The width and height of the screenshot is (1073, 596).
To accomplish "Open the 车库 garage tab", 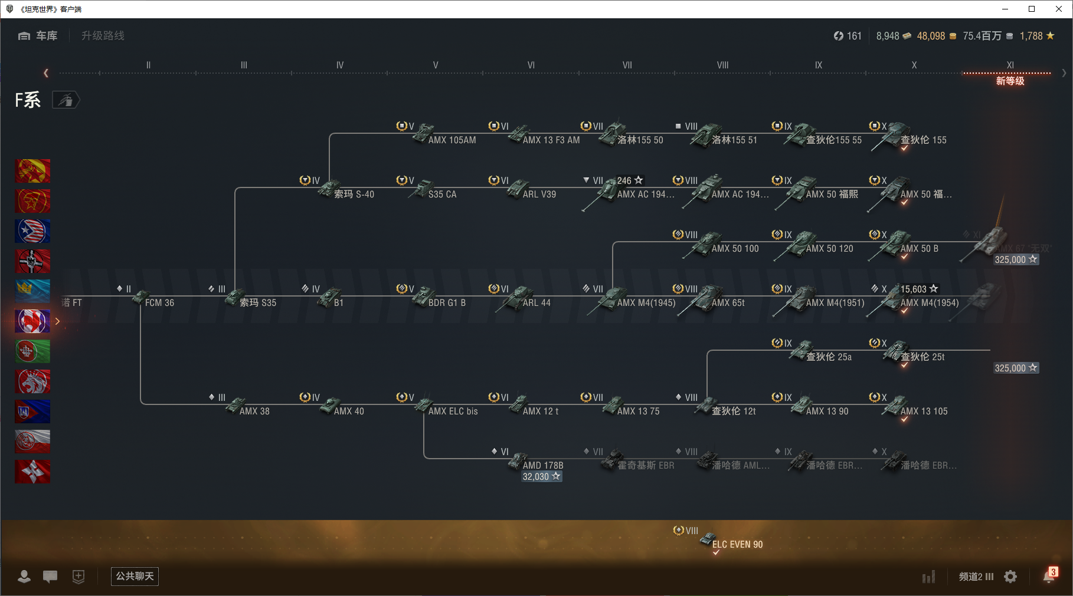I will coord(38,36).
